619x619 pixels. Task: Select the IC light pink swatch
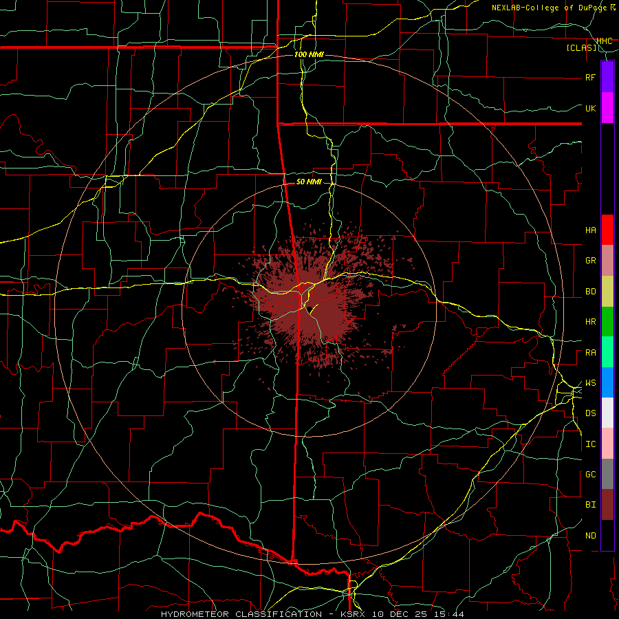pyautogui.click(x=607, y=444)
